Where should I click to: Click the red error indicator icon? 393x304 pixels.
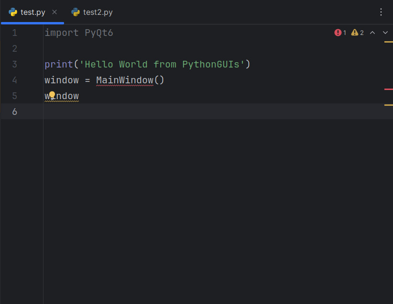pos(338,33)
